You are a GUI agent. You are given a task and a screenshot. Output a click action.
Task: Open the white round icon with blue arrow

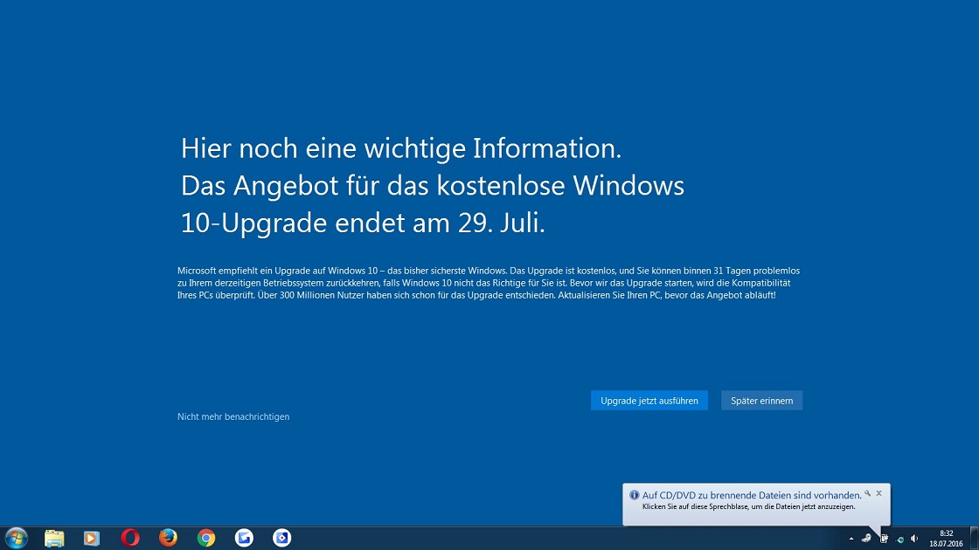pos(244,538)
